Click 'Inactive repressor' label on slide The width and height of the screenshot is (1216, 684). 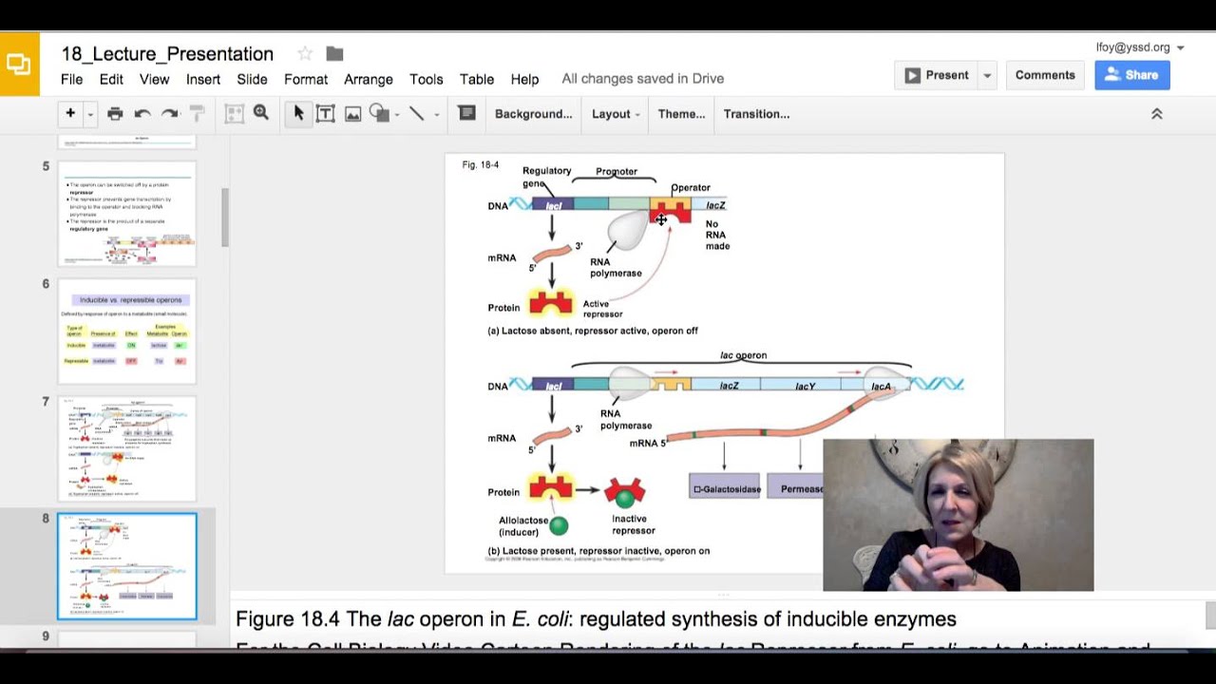[x=634, y=524]
